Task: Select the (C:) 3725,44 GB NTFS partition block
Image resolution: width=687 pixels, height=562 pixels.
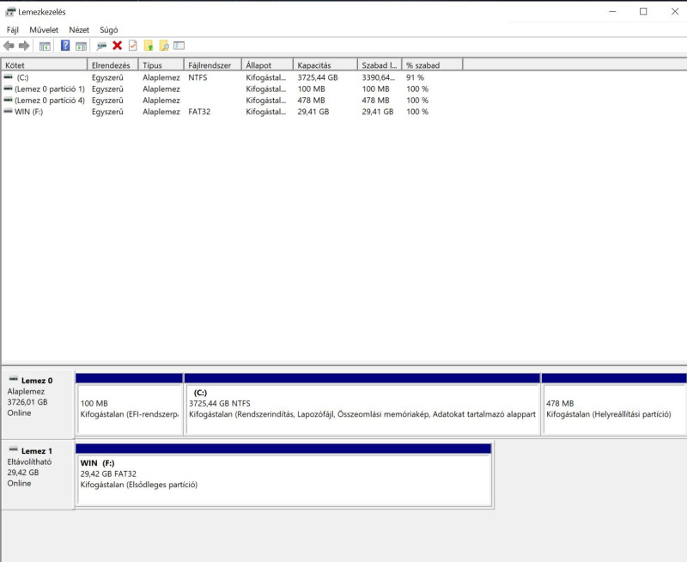Action: [362, 404]
